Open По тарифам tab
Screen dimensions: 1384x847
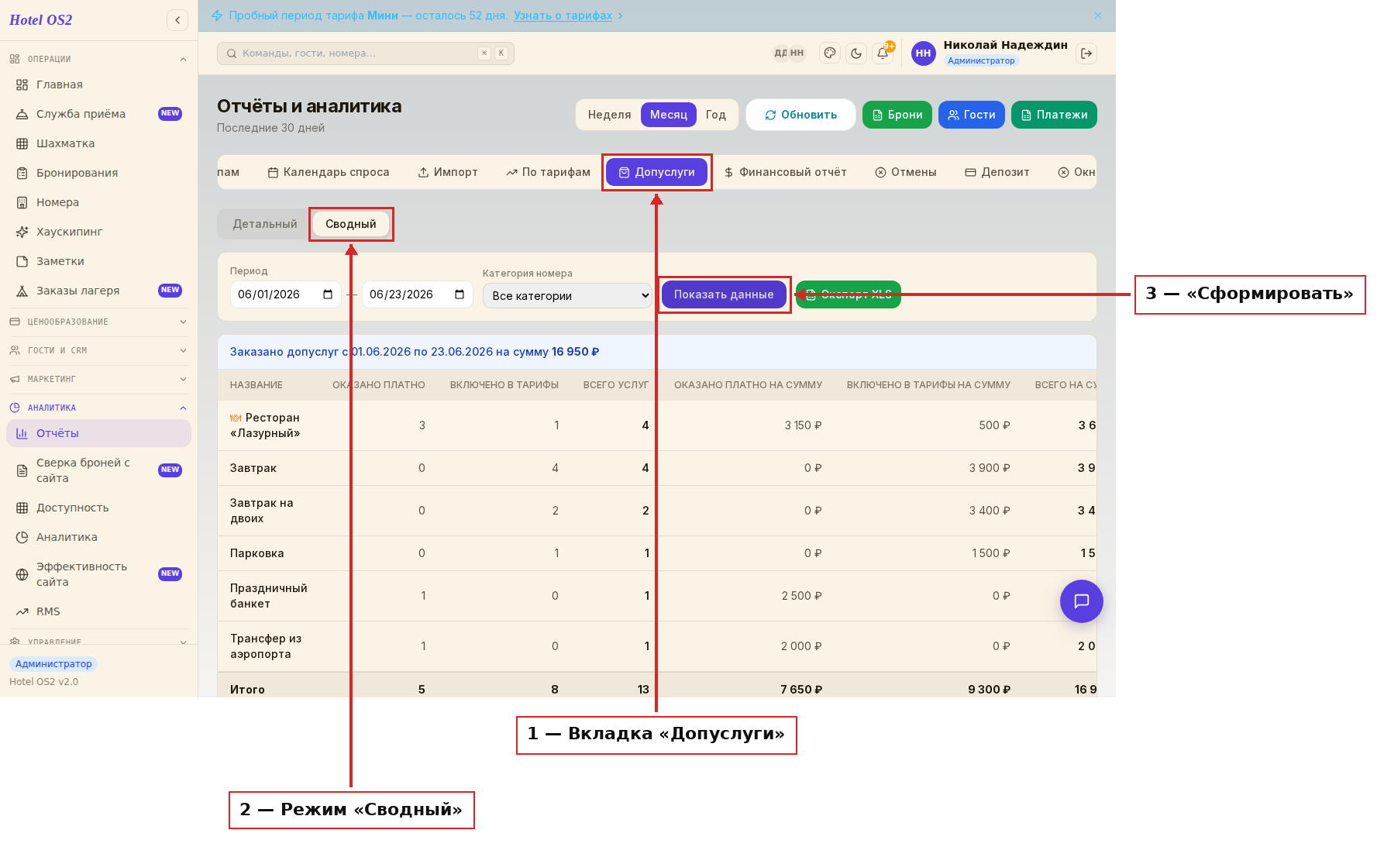click(549, 172)
